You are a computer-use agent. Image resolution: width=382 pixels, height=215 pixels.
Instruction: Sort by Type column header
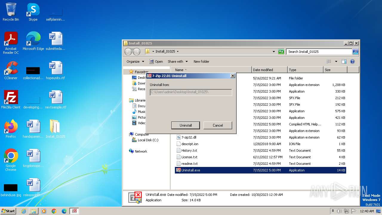(x=305, y=70)
